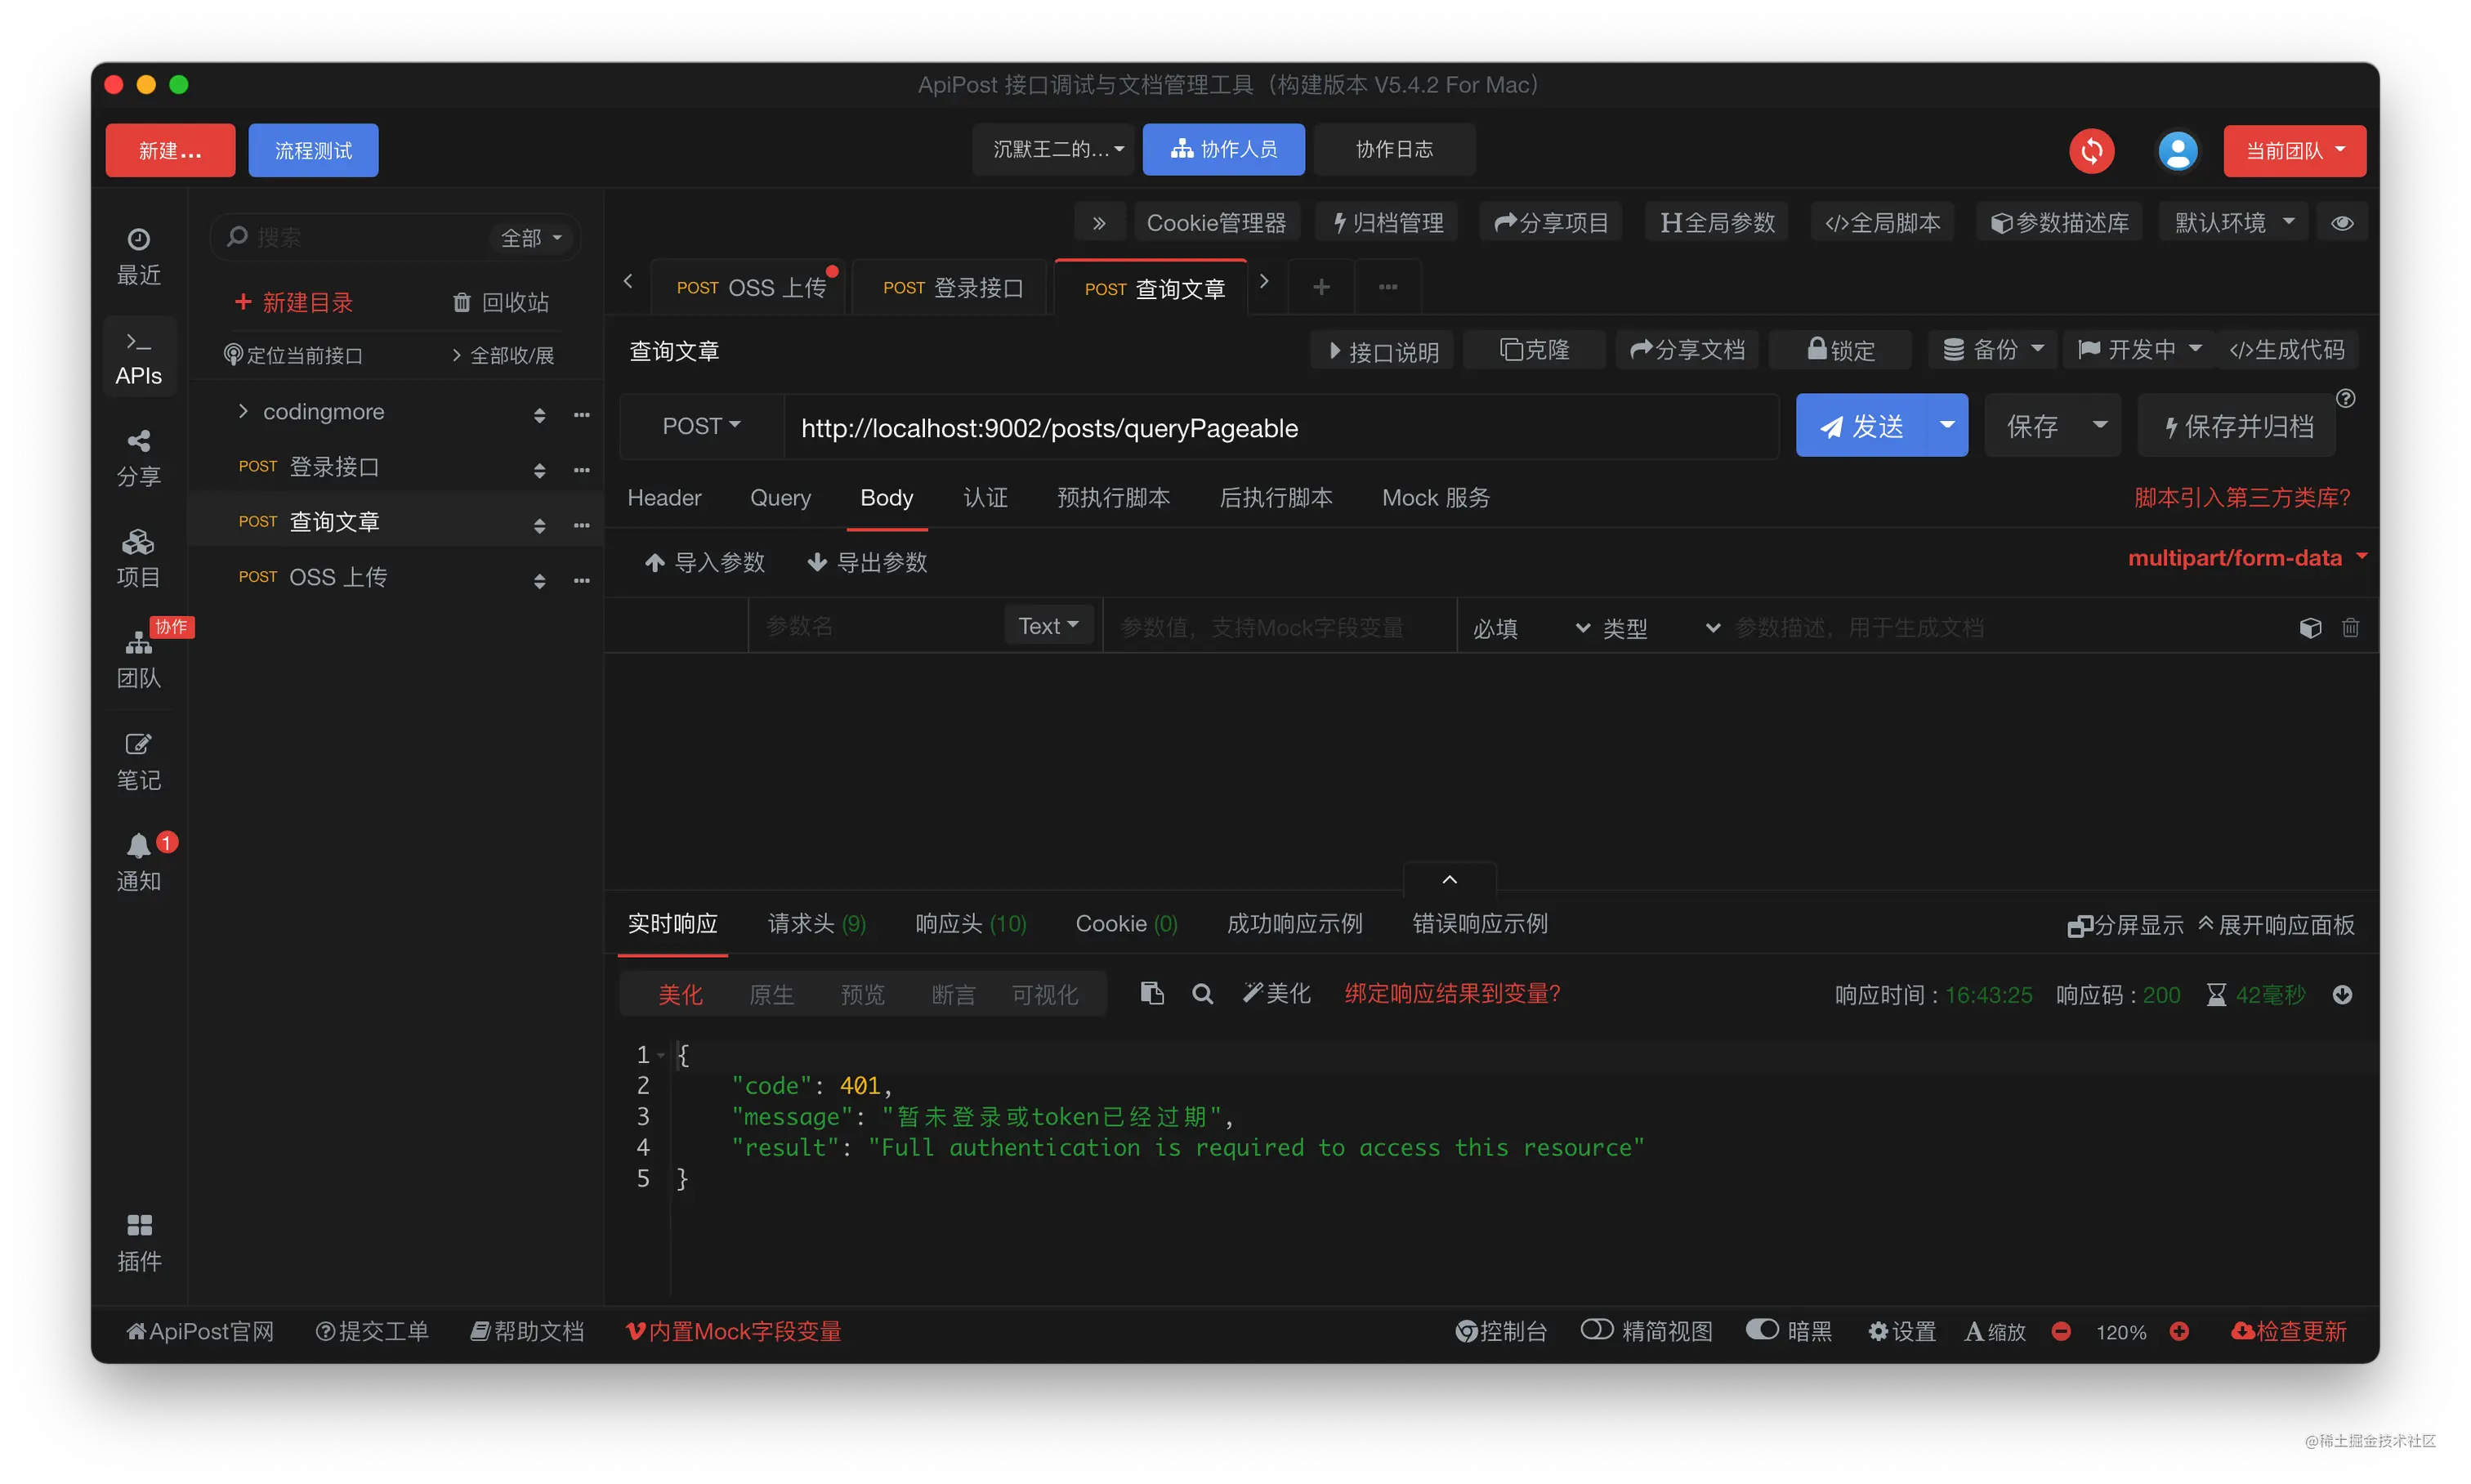This screenshot has height=1484, width=2471.
Task: Click the 流程测试 flow test button
Action: 313,150
